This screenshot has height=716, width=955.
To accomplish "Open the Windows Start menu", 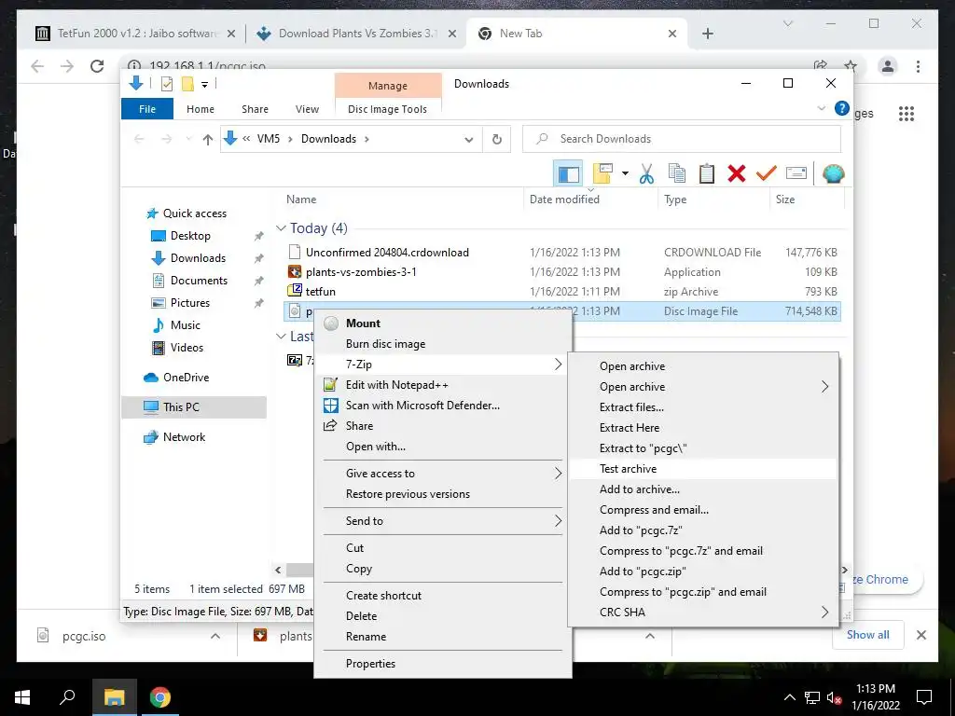I will coord(22,697).
